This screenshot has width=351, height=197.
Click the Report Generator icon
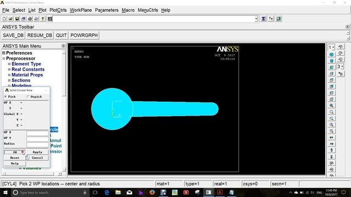coord(37,19)
